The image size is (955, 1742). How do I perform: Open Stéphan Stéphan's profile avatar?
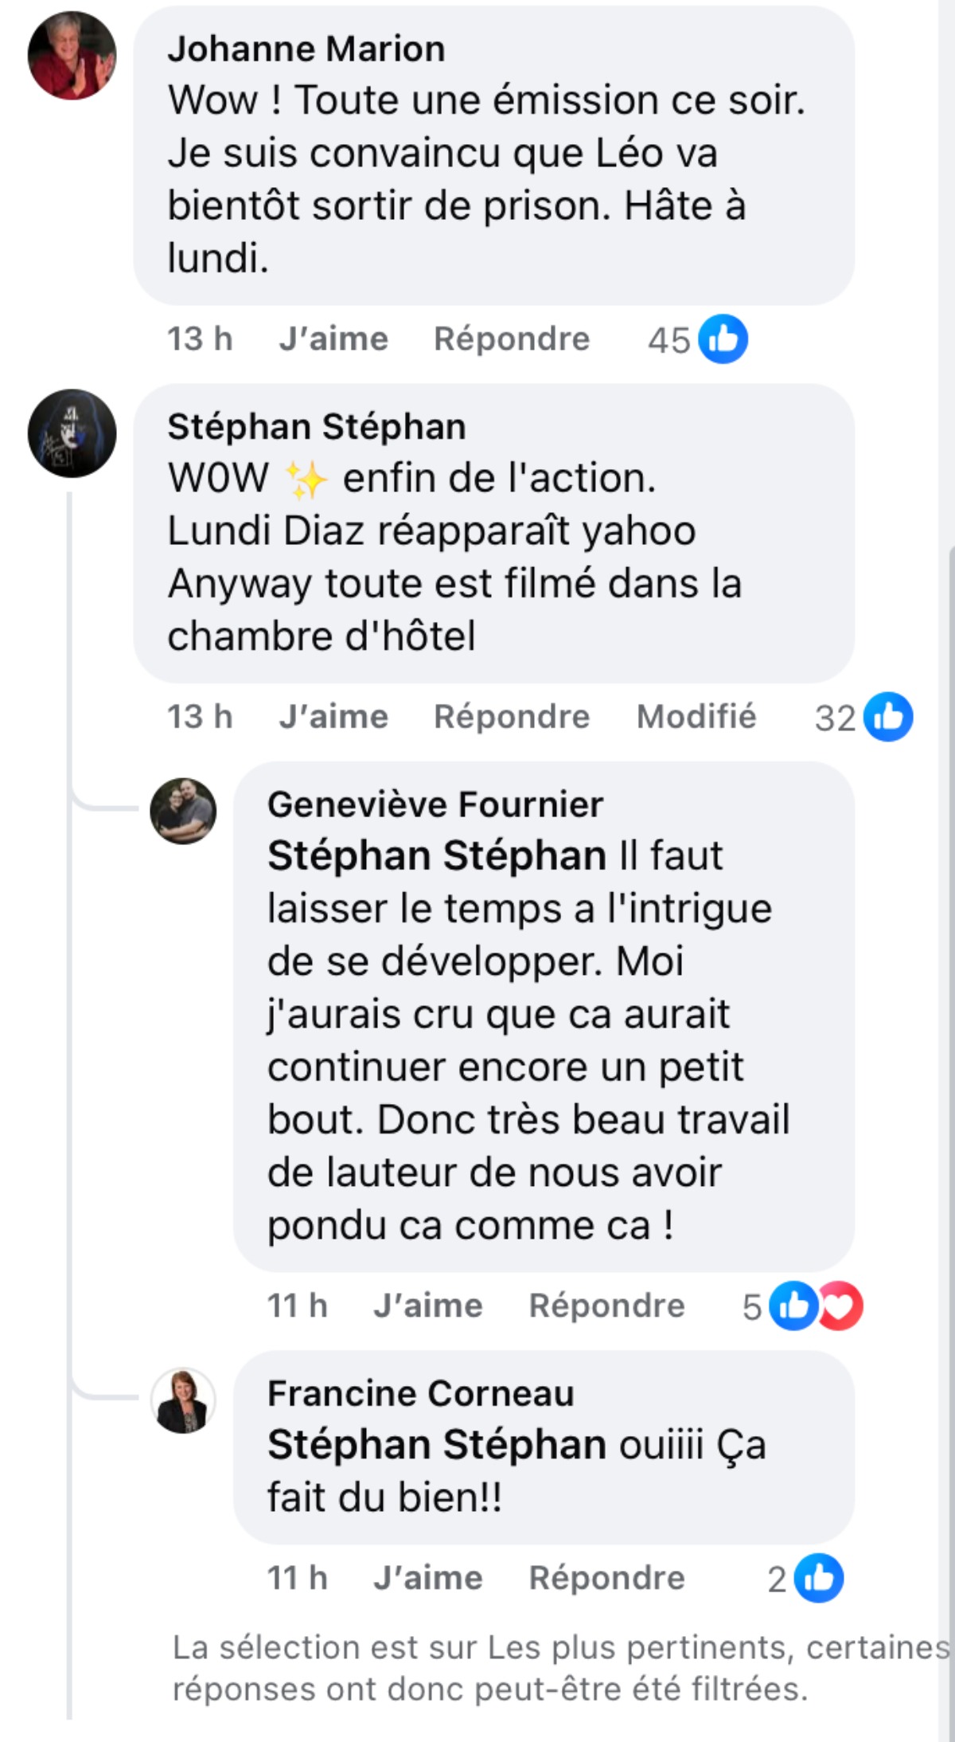pos(72,433)
